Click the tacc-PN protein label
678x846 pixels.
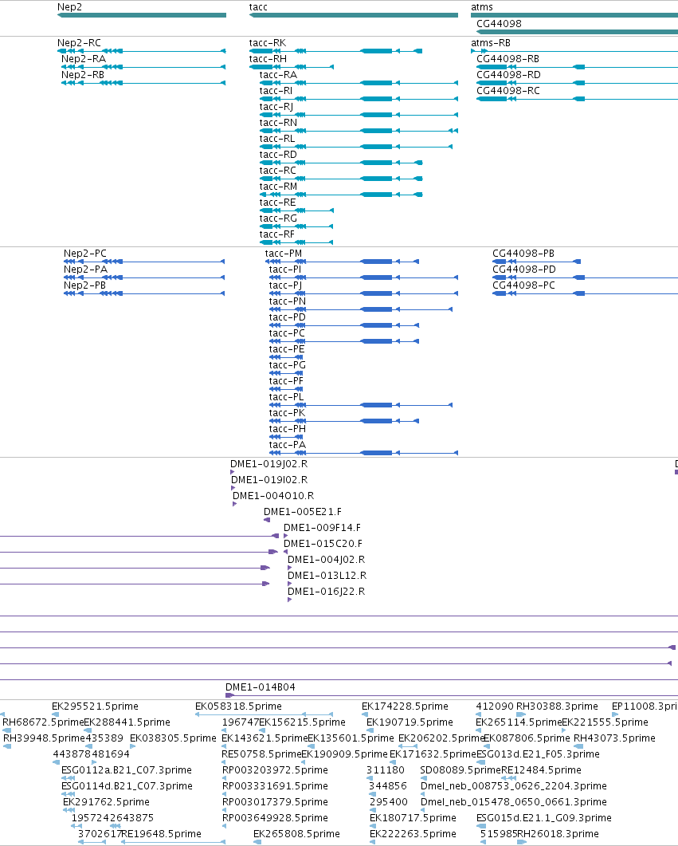click(288, 301)
